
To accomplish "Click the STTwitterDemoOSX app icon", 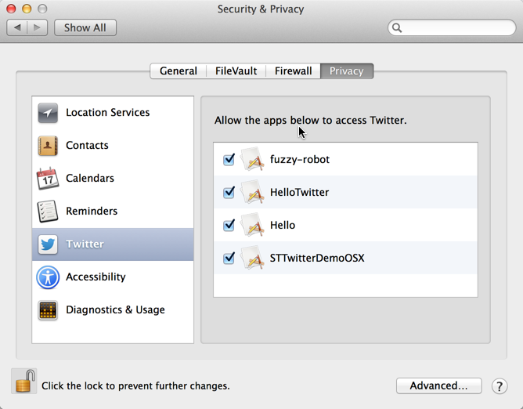I will tap(252, 258).
